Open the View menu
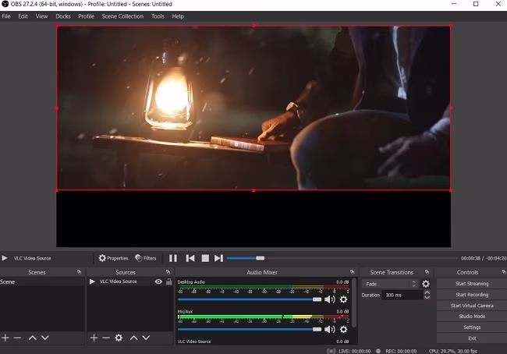This screenshot has width=507, height=354. point(41,16)
